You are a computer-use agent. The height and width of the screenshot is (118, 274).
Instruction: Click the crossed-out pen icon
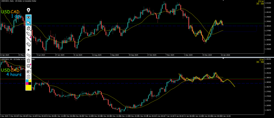28,28
